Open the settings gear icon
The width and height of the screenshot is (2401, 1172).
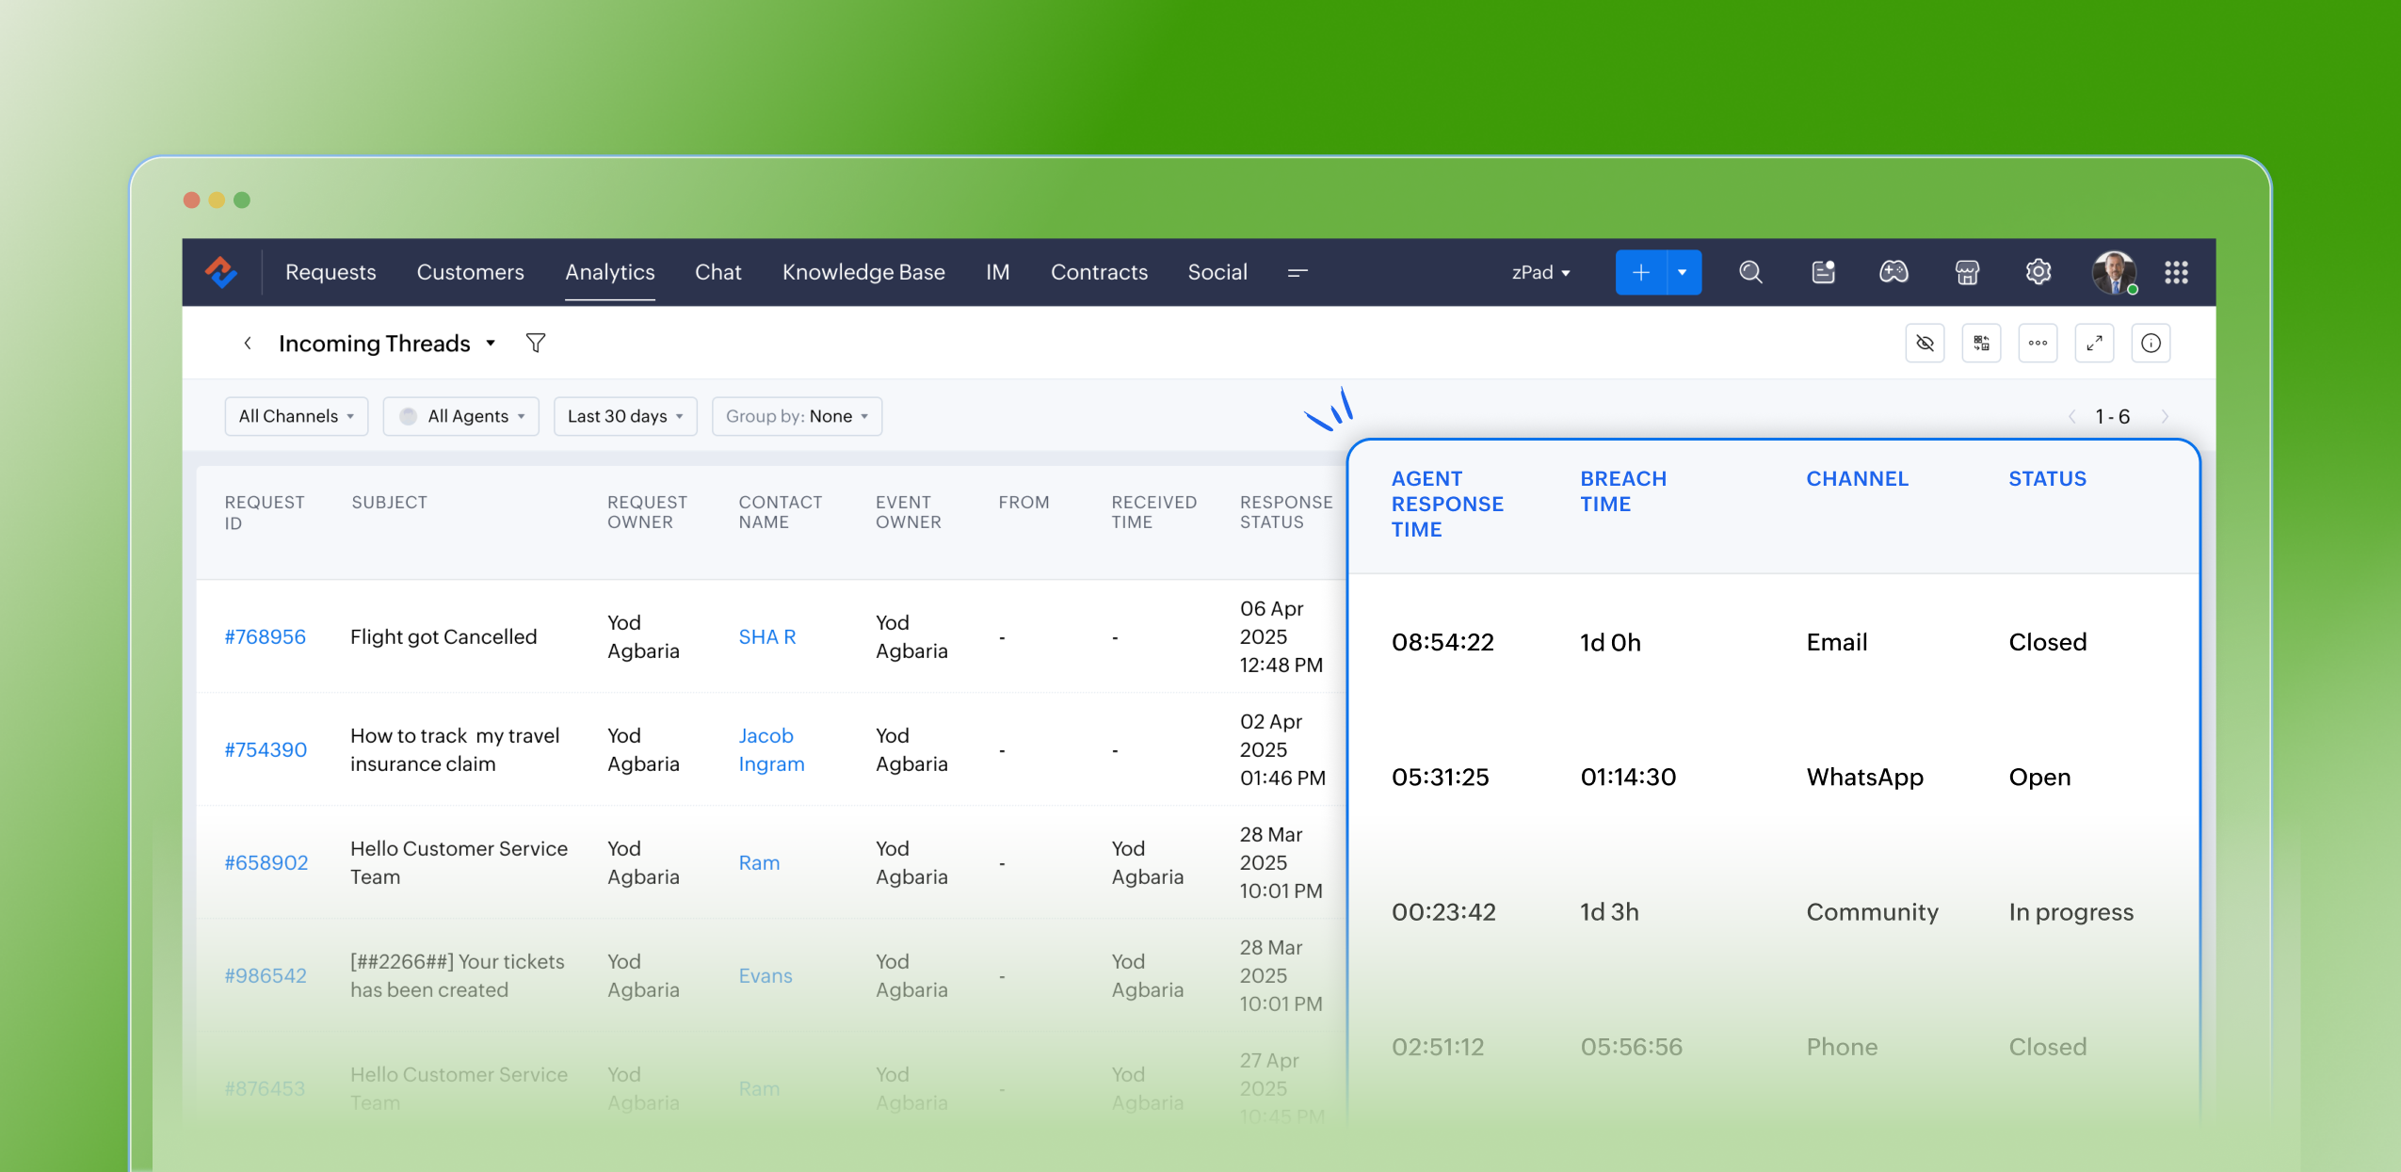pyautogui.click(x=2038, y=273)
